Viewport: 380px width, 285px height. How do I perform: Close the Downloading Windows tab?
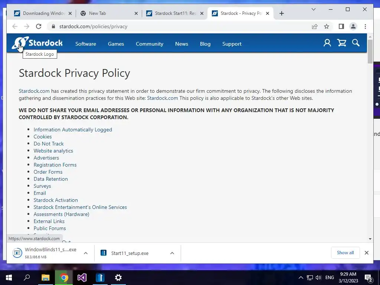tap(70, 13)
